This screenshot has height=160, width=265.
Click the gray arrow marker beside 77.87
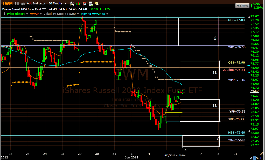tap(249, 17)
